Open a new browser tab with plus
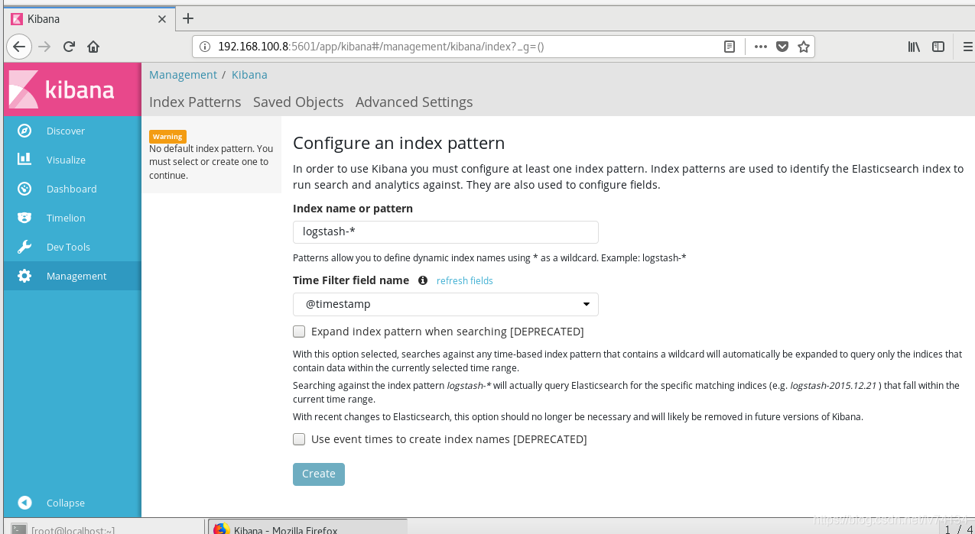The image size is (975, 534). [x=188, y=18]
